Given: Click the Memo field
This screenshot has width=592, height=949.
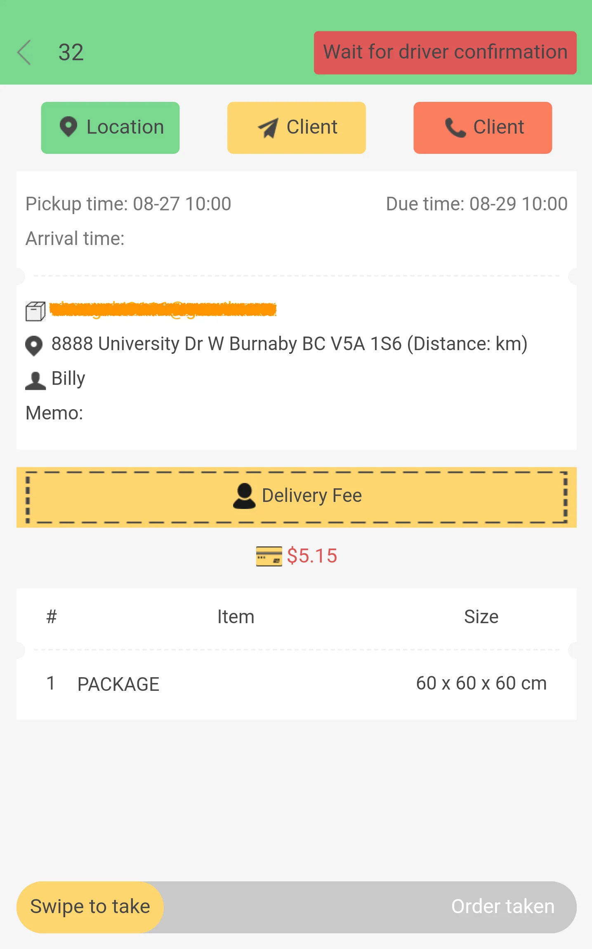Looking at the screenshot, I should click(54, 413).
